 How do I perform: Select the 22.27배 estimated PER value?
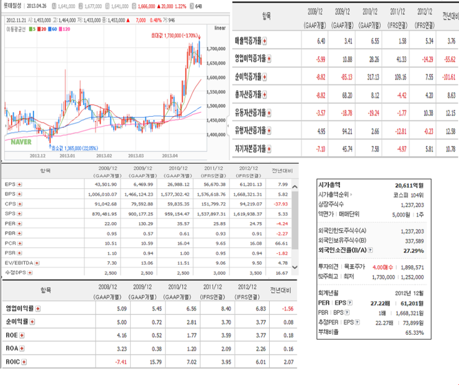[384, 323]
